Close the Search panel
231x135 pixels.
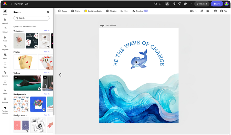(x=48, y=12)
